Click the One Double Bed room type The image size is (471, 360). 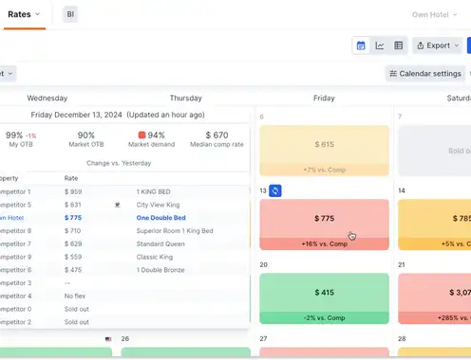tap(161, 218)
